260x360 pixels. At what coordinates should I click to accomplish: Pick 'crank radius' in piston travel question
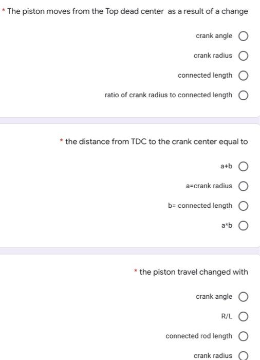243,356
